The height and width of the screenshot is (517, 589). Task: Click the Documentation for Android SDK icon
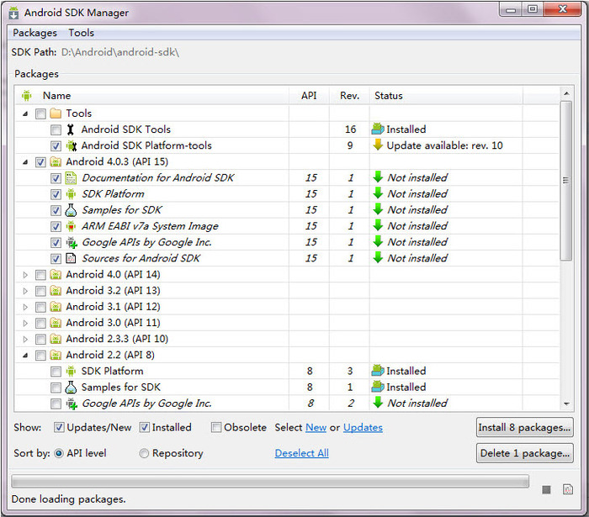point(71,178)
